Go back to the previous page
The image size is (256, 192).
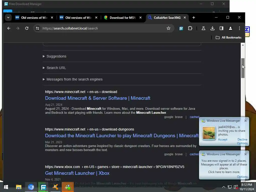[x=9, y=28]
